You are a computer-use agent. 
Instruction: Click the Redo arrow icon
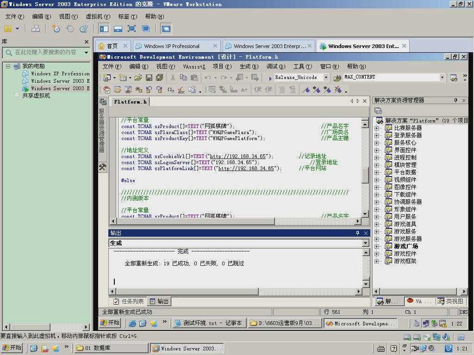[224, 78]
